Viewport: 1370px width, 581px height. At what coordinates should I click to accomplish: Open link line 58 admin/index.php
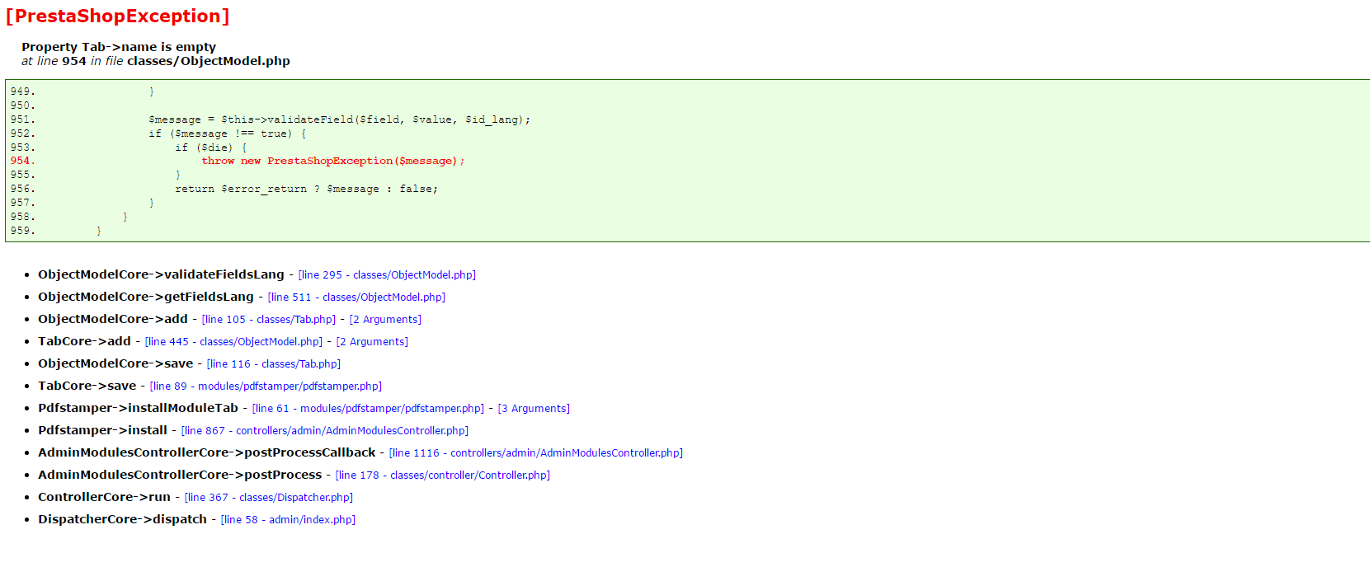click(288, 520)
